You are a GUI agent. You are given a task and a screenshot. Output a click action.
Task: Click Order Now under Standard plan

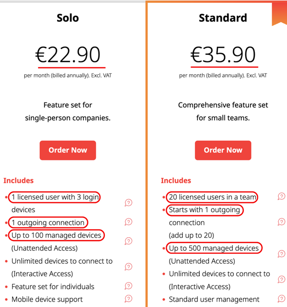[x=223, y=150]
